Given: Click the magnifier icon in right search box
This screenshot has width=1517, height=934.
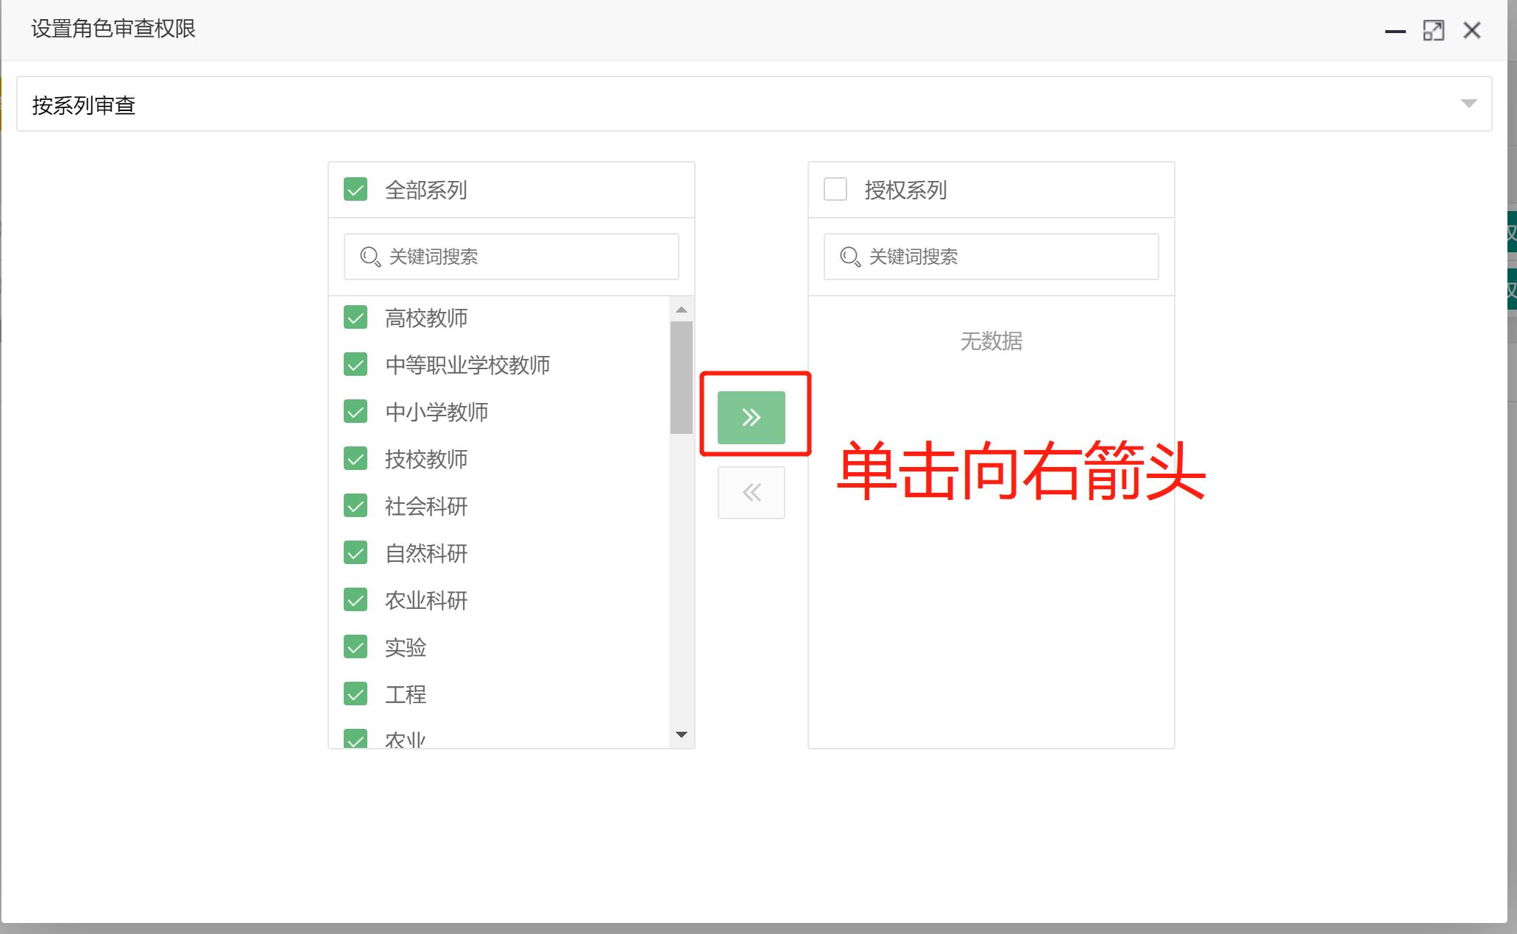Looking at the screenshot, I should [851, 257].
